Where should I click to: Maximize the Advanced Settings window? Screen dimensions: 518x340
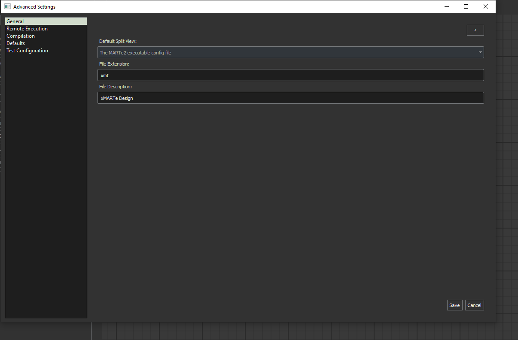click(466, 6)
